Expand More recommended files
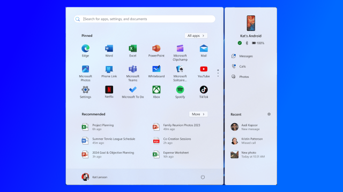Viewport: 343px width, 192px height. 198,114
